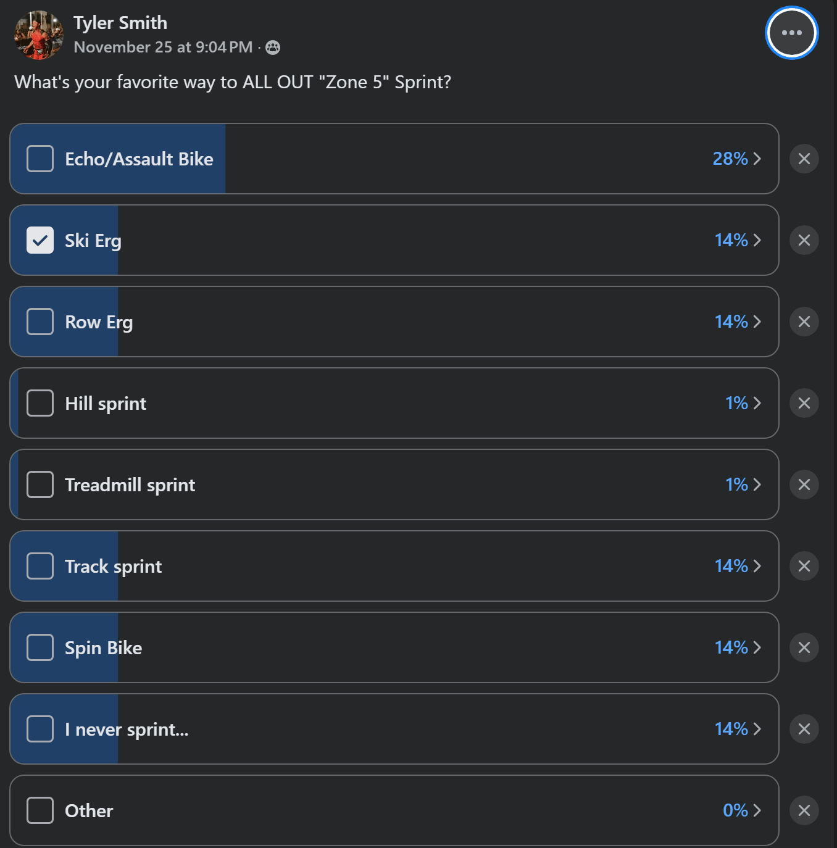837x848 pixels.
Task: Remove the Hill sprint option with X
Action: point(804,403)
